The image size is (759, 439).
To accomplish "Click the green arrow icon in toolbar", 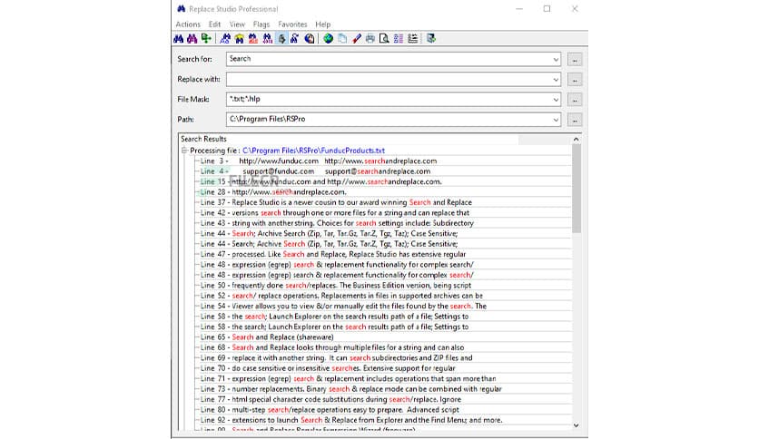I will tap(206, 38).
